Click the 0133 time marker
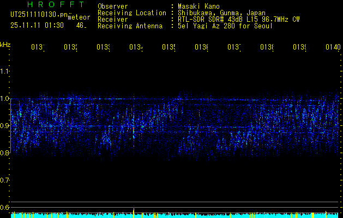The image size is (343, 218). pyautogui.click(x=103, y=47)
